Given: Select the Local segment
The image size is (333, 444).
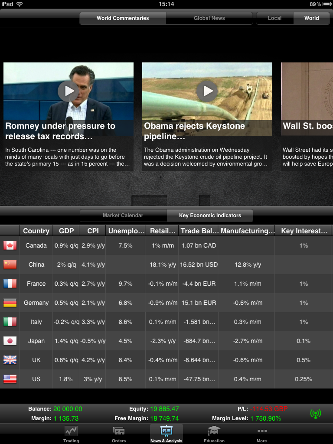Looking at the screenshot, I should click(274, 18).
